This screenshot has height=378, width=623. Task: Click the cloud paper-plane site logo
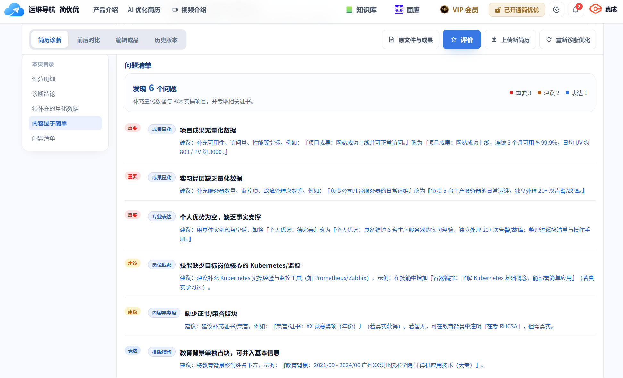(14, 10)
